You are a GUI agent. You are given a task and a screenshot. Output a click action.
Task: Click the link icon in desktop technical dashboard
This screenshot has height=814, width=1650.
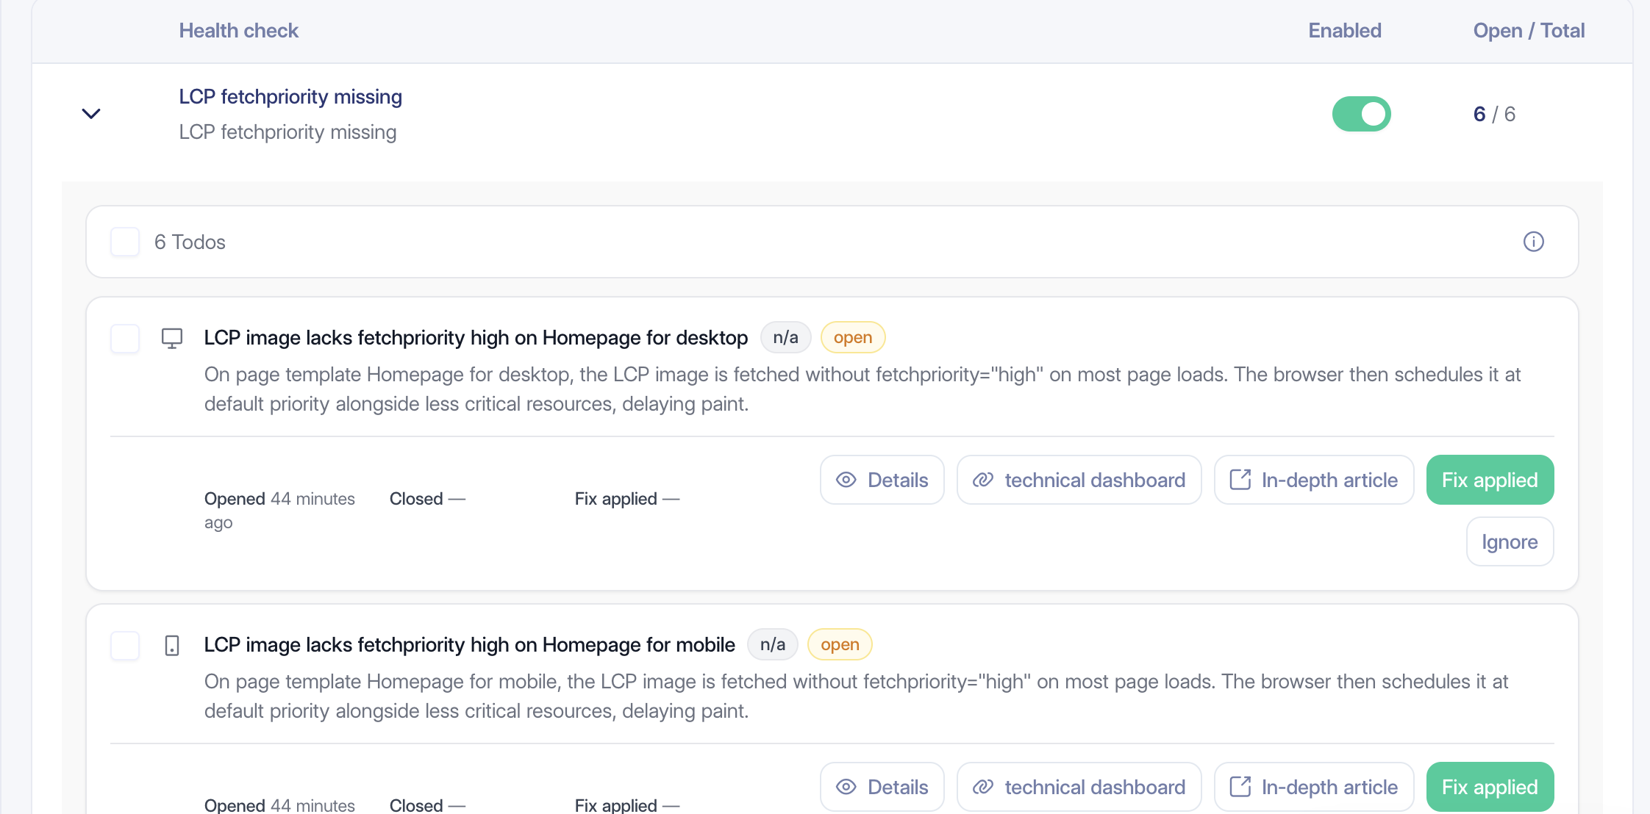[983, 480]
